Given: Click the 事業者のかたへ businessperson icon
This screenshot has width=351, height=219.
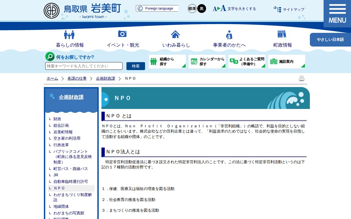Looking at the screenshot, I should click(229, 35).
